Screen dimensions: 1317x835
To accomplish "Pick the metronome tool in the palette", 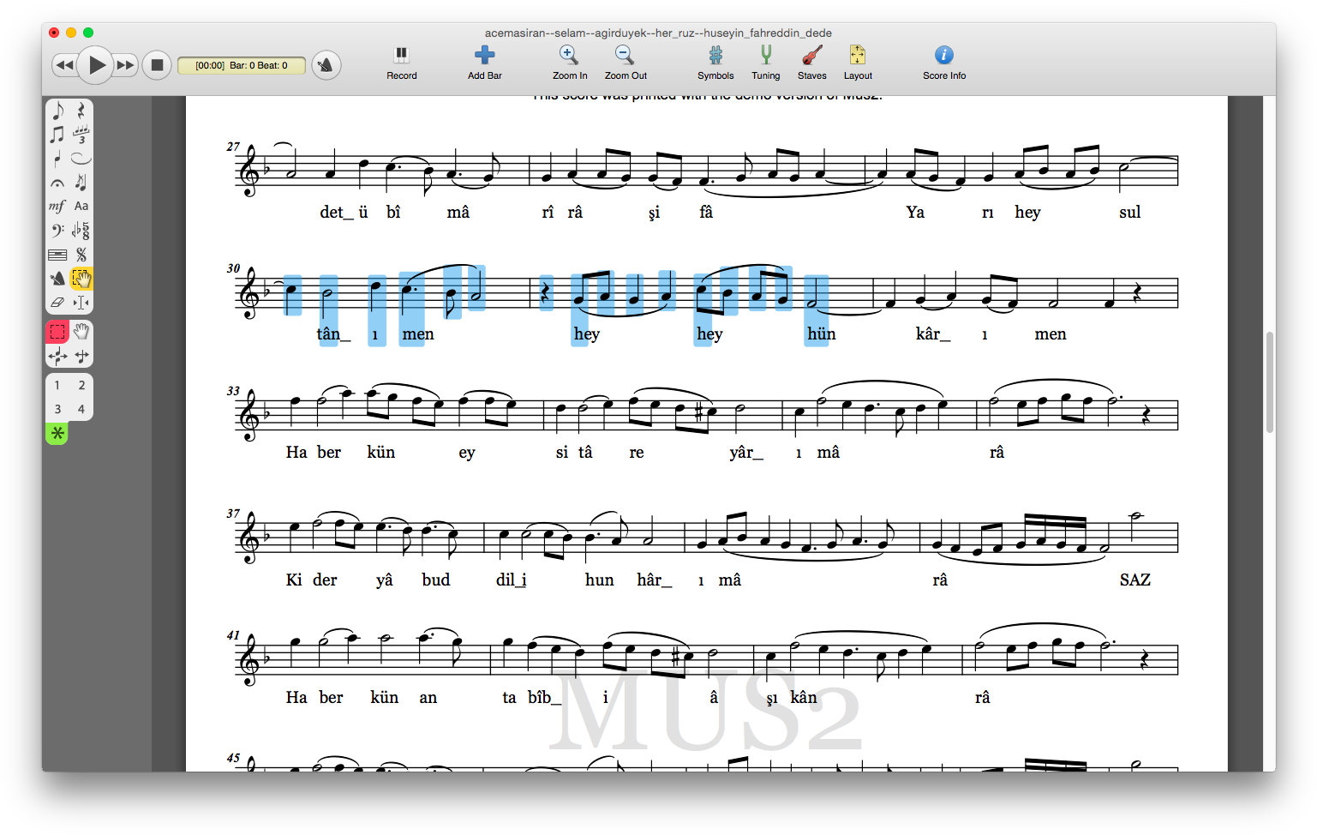I will pyautogui.click(x=57, y=279).
